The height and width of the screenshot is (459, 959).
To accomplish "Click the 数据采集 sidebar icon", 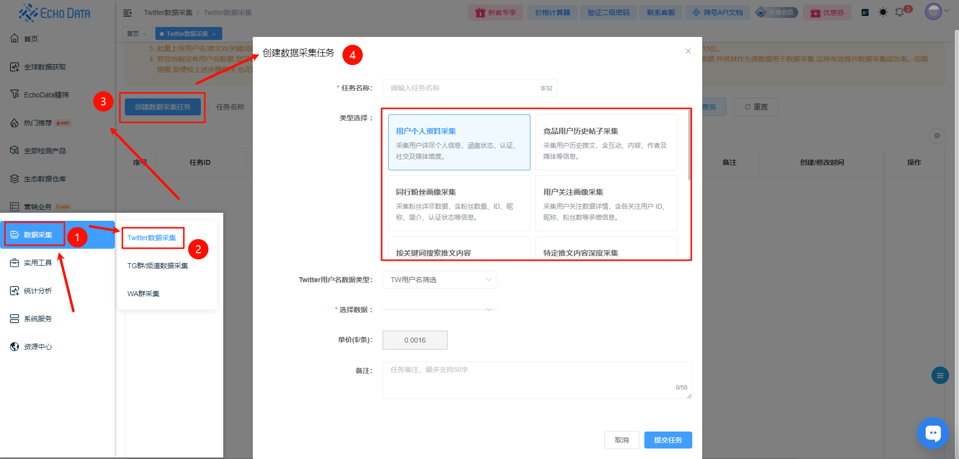I will pos(14,234).
